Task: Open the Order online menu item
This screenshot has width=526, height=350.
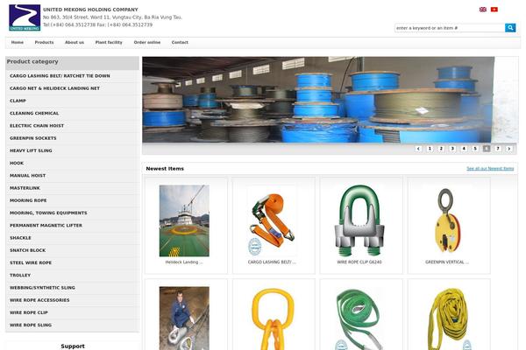Action: click(147, 43)
